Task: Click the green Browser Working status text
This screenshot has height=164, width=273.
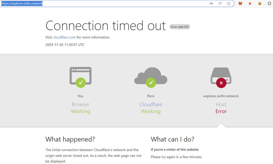Action: tap(80, 111)
